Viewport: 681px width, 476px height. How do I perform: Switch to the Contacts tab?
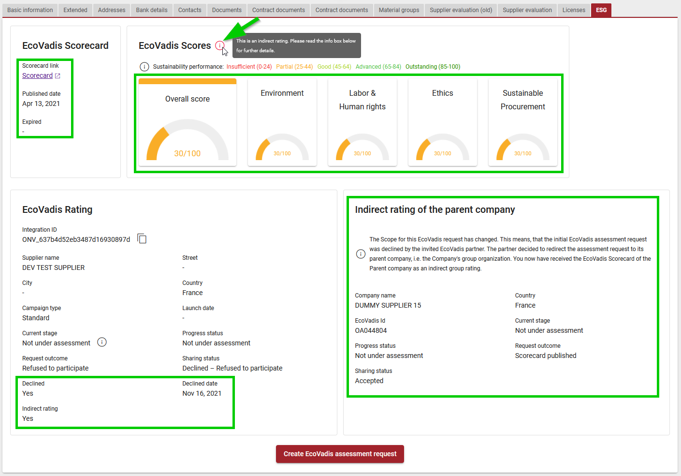click(189, 10)
